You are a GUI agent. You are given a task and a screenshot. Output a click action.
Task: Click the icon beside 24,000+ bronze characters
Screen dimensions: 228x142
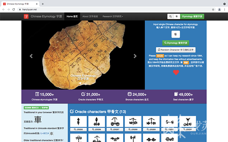point(130,94)
